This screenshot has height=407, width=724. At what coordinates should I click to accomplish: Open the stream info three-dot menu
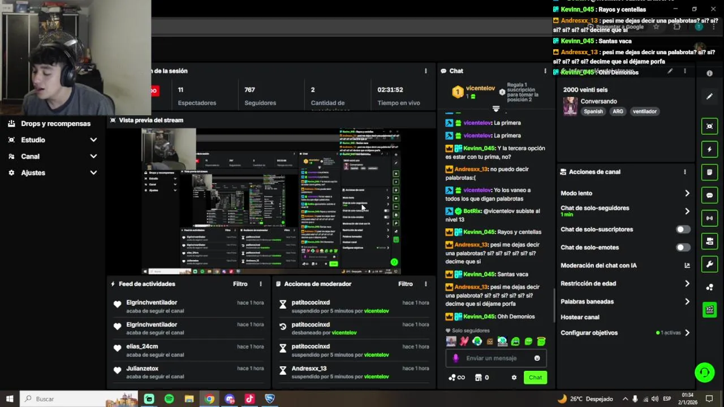[684, 71]
